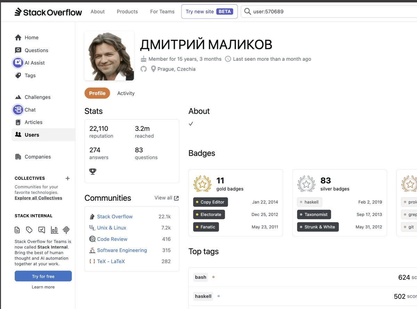Open the For Teams menu item
The image size is (417, 309).
162,11
